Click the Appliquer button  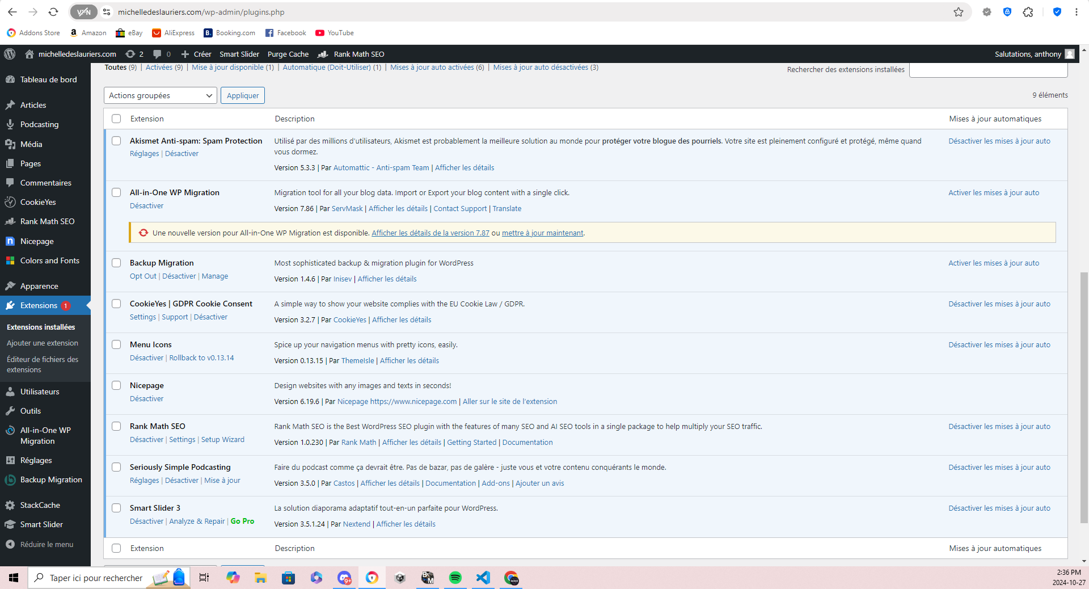(x=243, y=95)
